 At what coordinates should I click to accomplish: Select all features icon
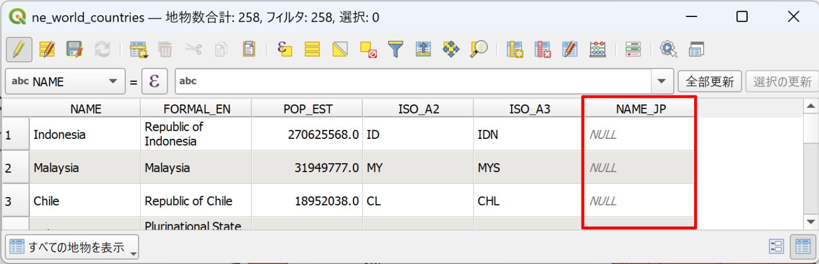312,50
